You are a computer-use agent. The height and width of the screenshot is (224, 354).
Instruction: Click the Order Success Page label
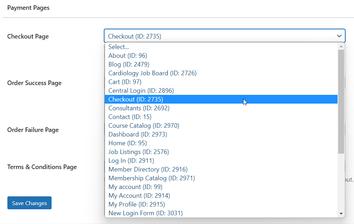point(34,83)
